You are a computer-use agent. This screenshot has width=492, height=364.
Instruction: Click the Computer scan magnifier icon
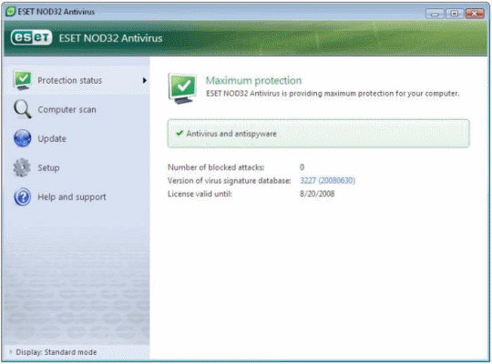(22, 109)
